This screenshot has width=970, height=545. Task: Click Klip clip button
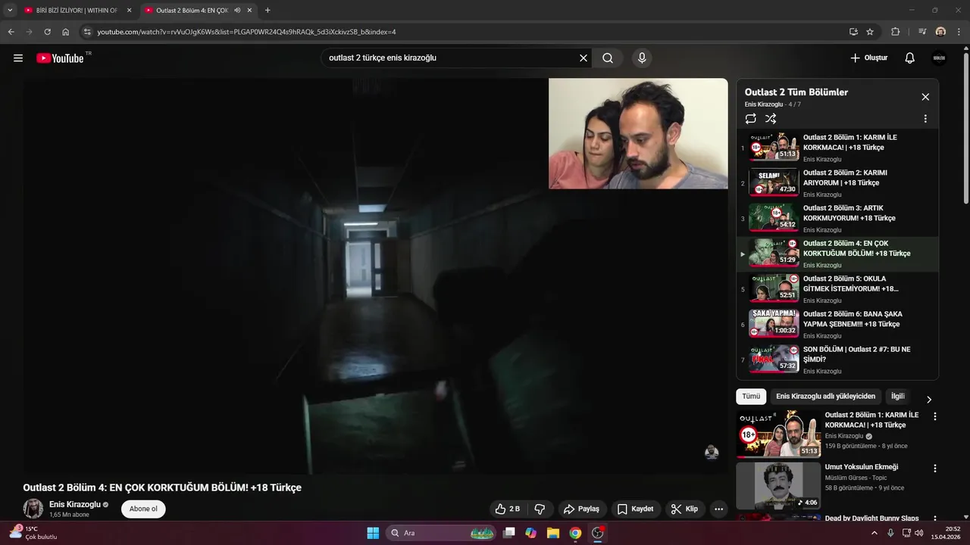pyautogui.click(x=685, y=509)
